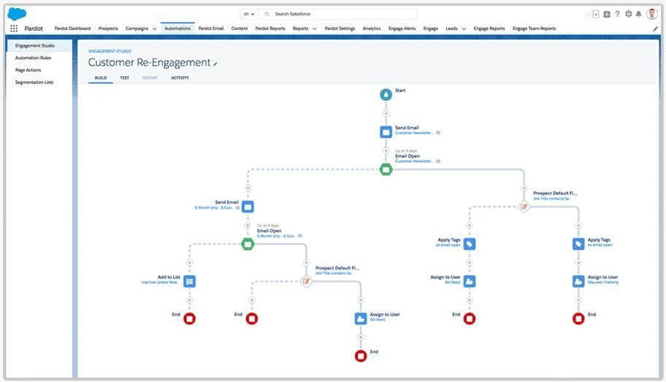Viewport: 666px width, 382px height.
Task: Select Prospect Default Field rule under 6 Month drip trigger
Action: 306,281
